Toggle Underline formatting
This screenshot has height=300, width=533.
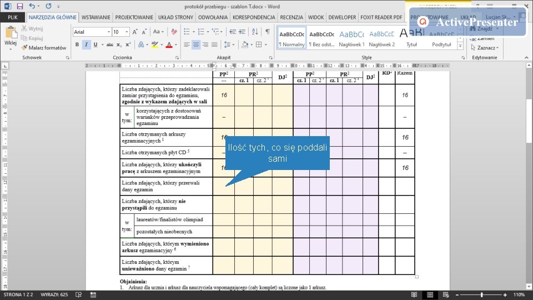coord(95,44)
